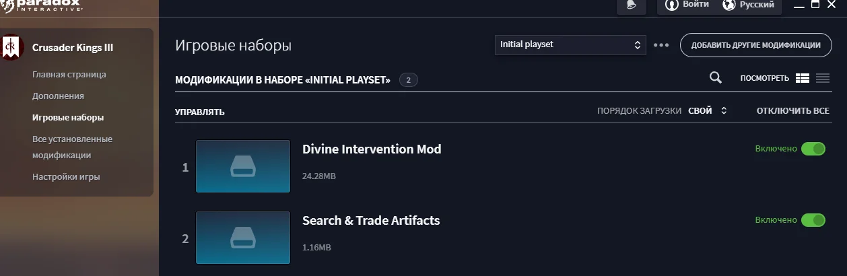Screen dimensions: 847x276
Task: Disable the Search & Trade Artifacts toggle
Action: tap(813, 220)
